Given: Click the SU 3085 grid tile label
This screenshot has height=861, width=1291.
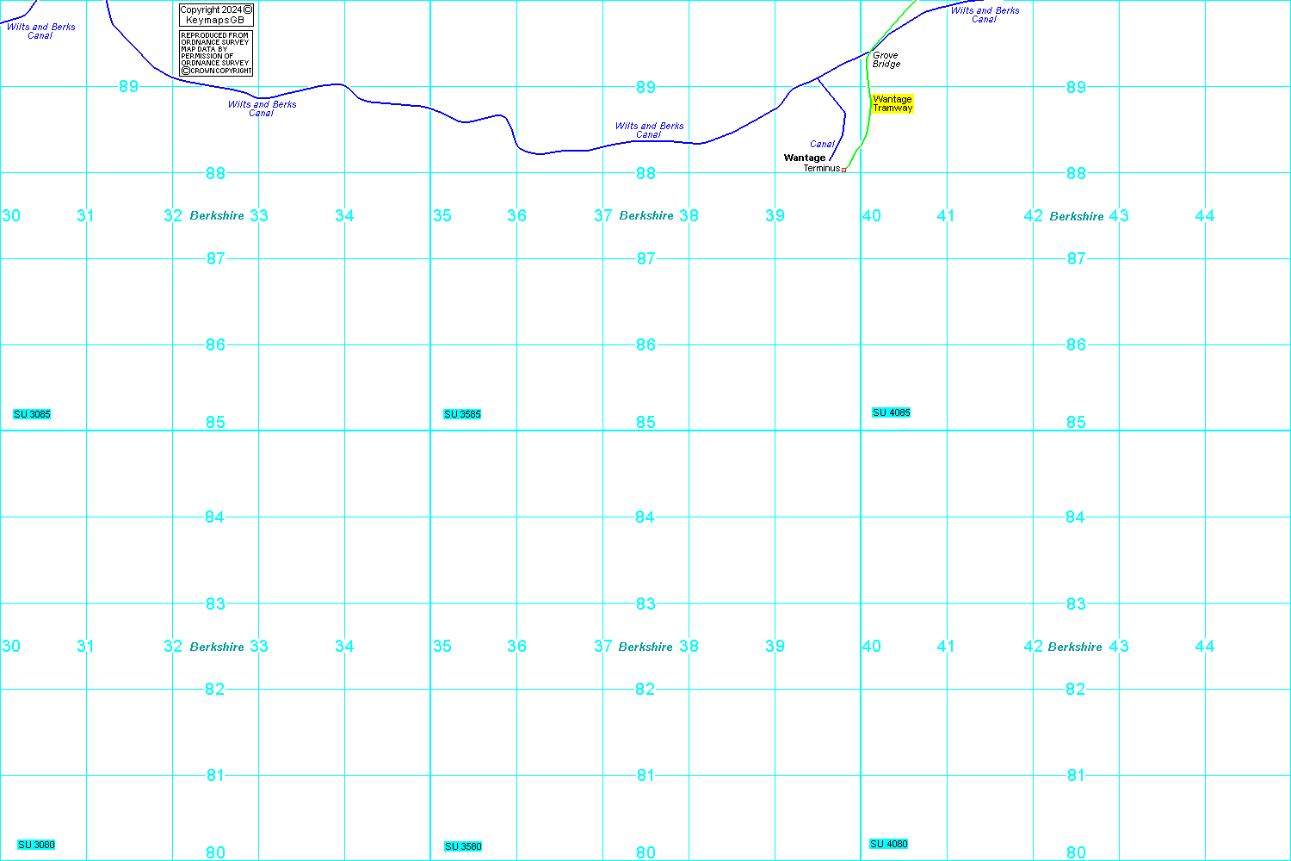Looking at the screenshot, I should pos(33,414).
